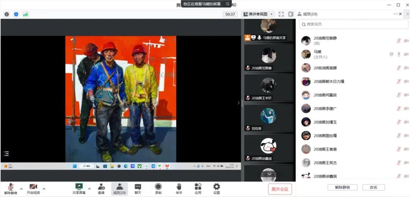Screen dimensions: 410x197
Task: Open 设置 settings gear
Action: (x=216, y=189)
